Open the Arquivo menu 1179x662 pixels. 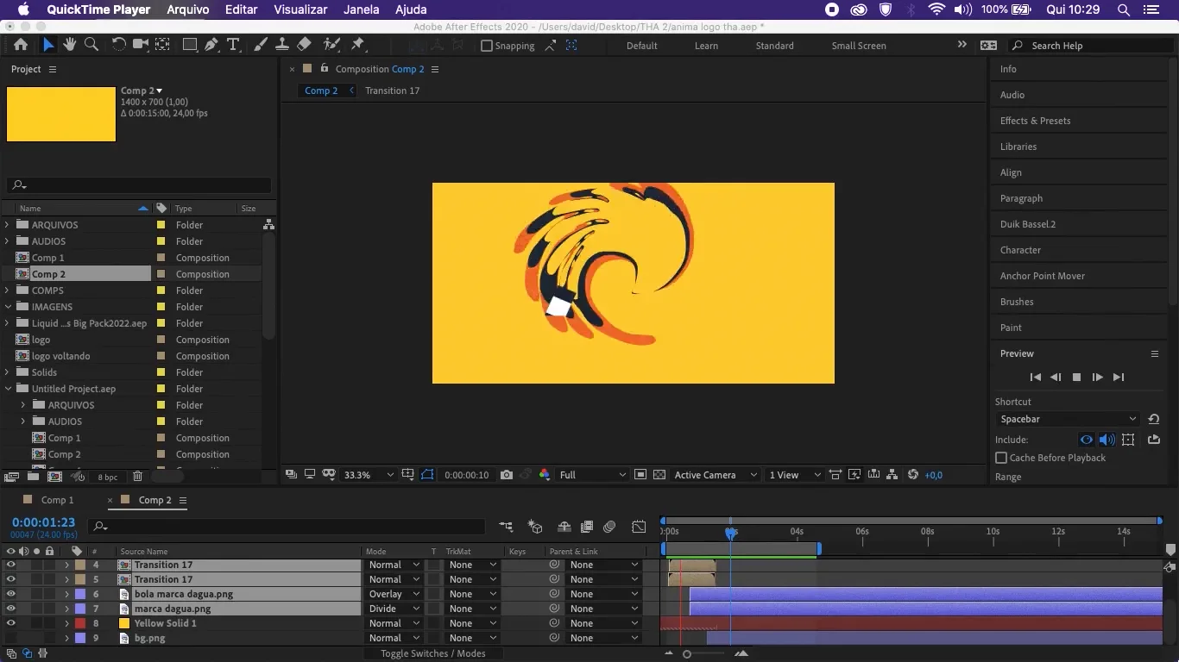tap(188, 9)
